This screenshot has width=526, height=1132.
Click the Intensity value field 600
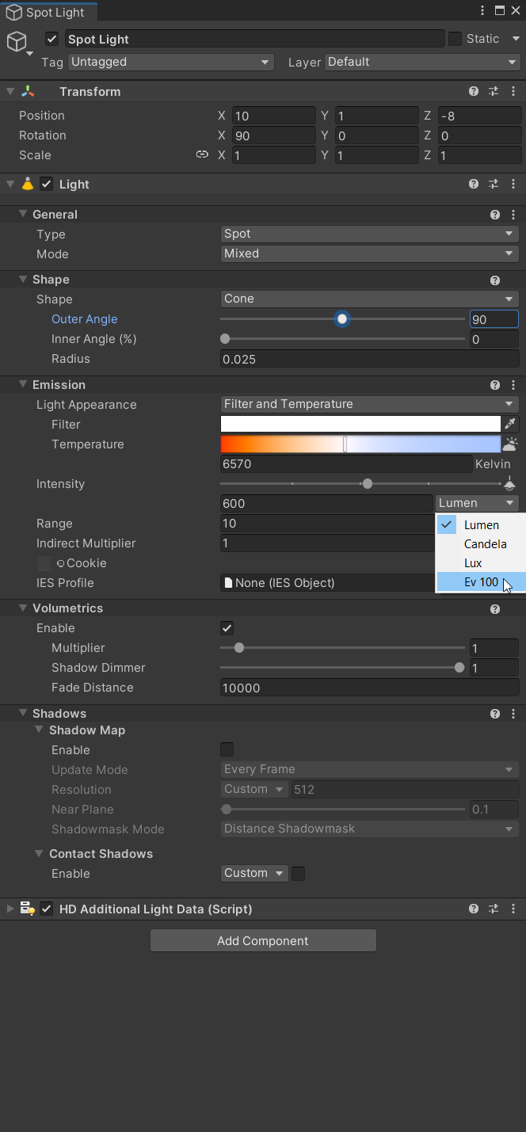coord(326,503)
